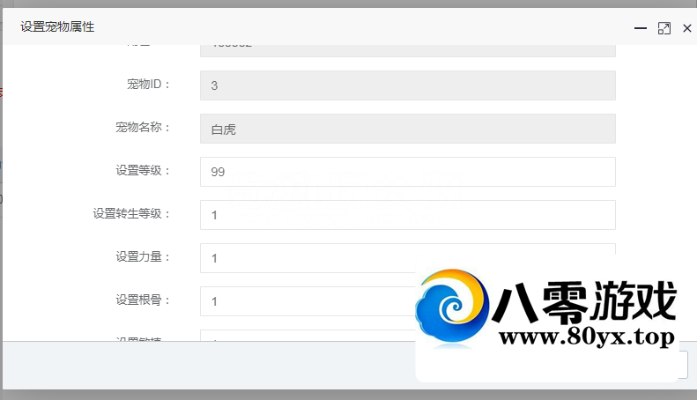The image size is (697, 400).
Task: Maximize the 设置宠物属性 dialog
Action: click(x=664, y=28)
